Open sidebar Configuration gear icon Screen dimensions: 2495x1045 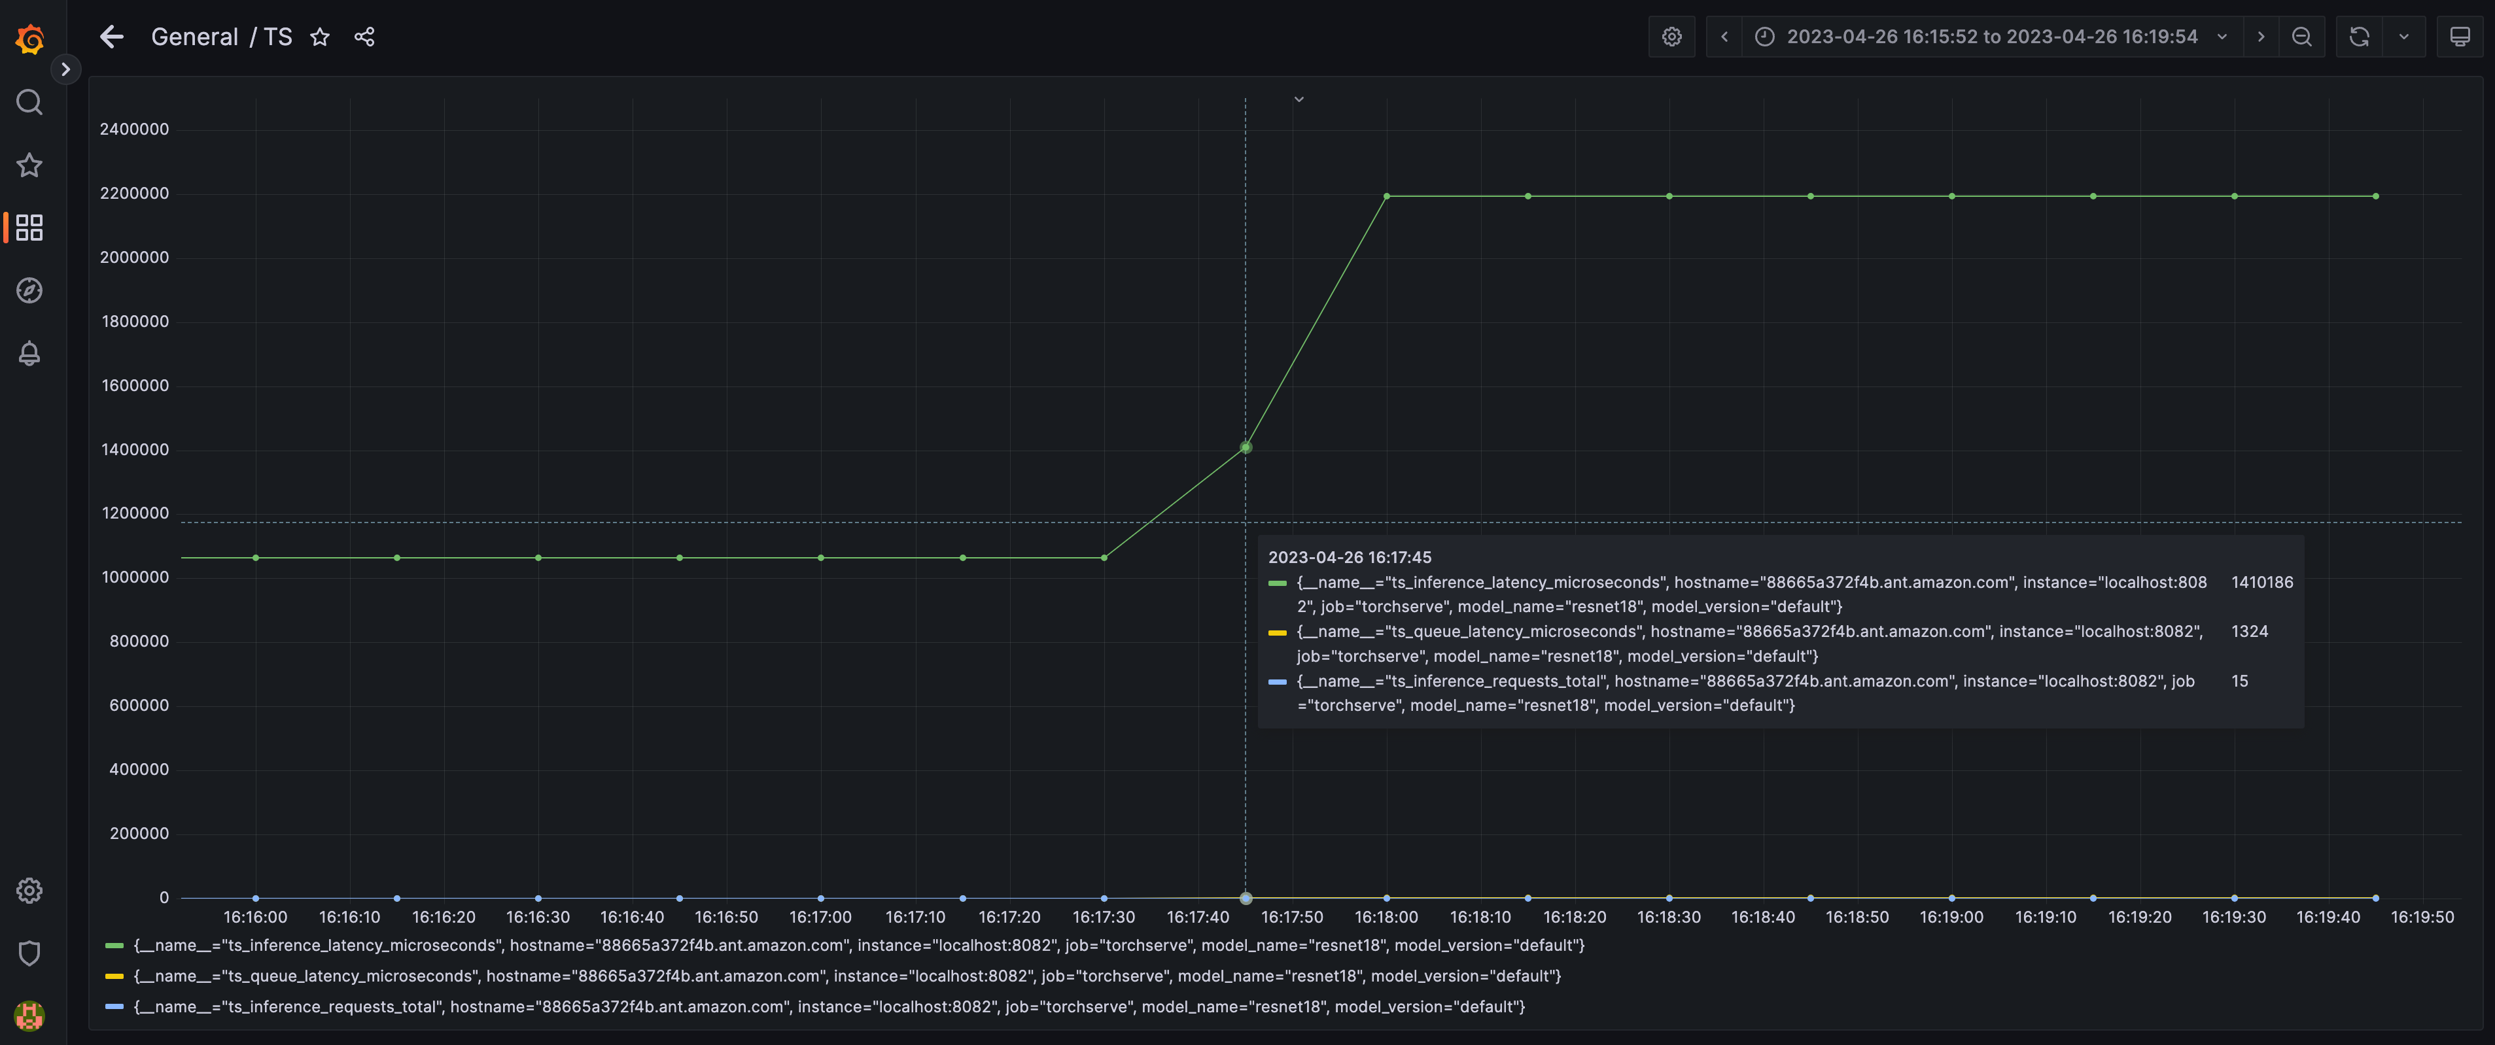[x=30, y=890]
